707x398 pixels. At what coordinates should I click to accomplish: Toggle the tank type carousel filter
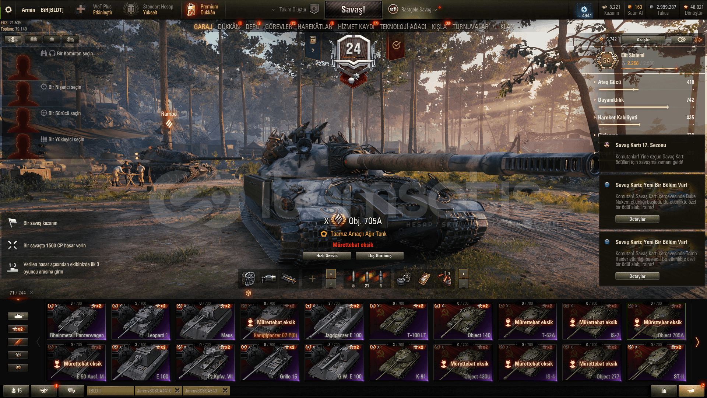[x=18, y=316]
